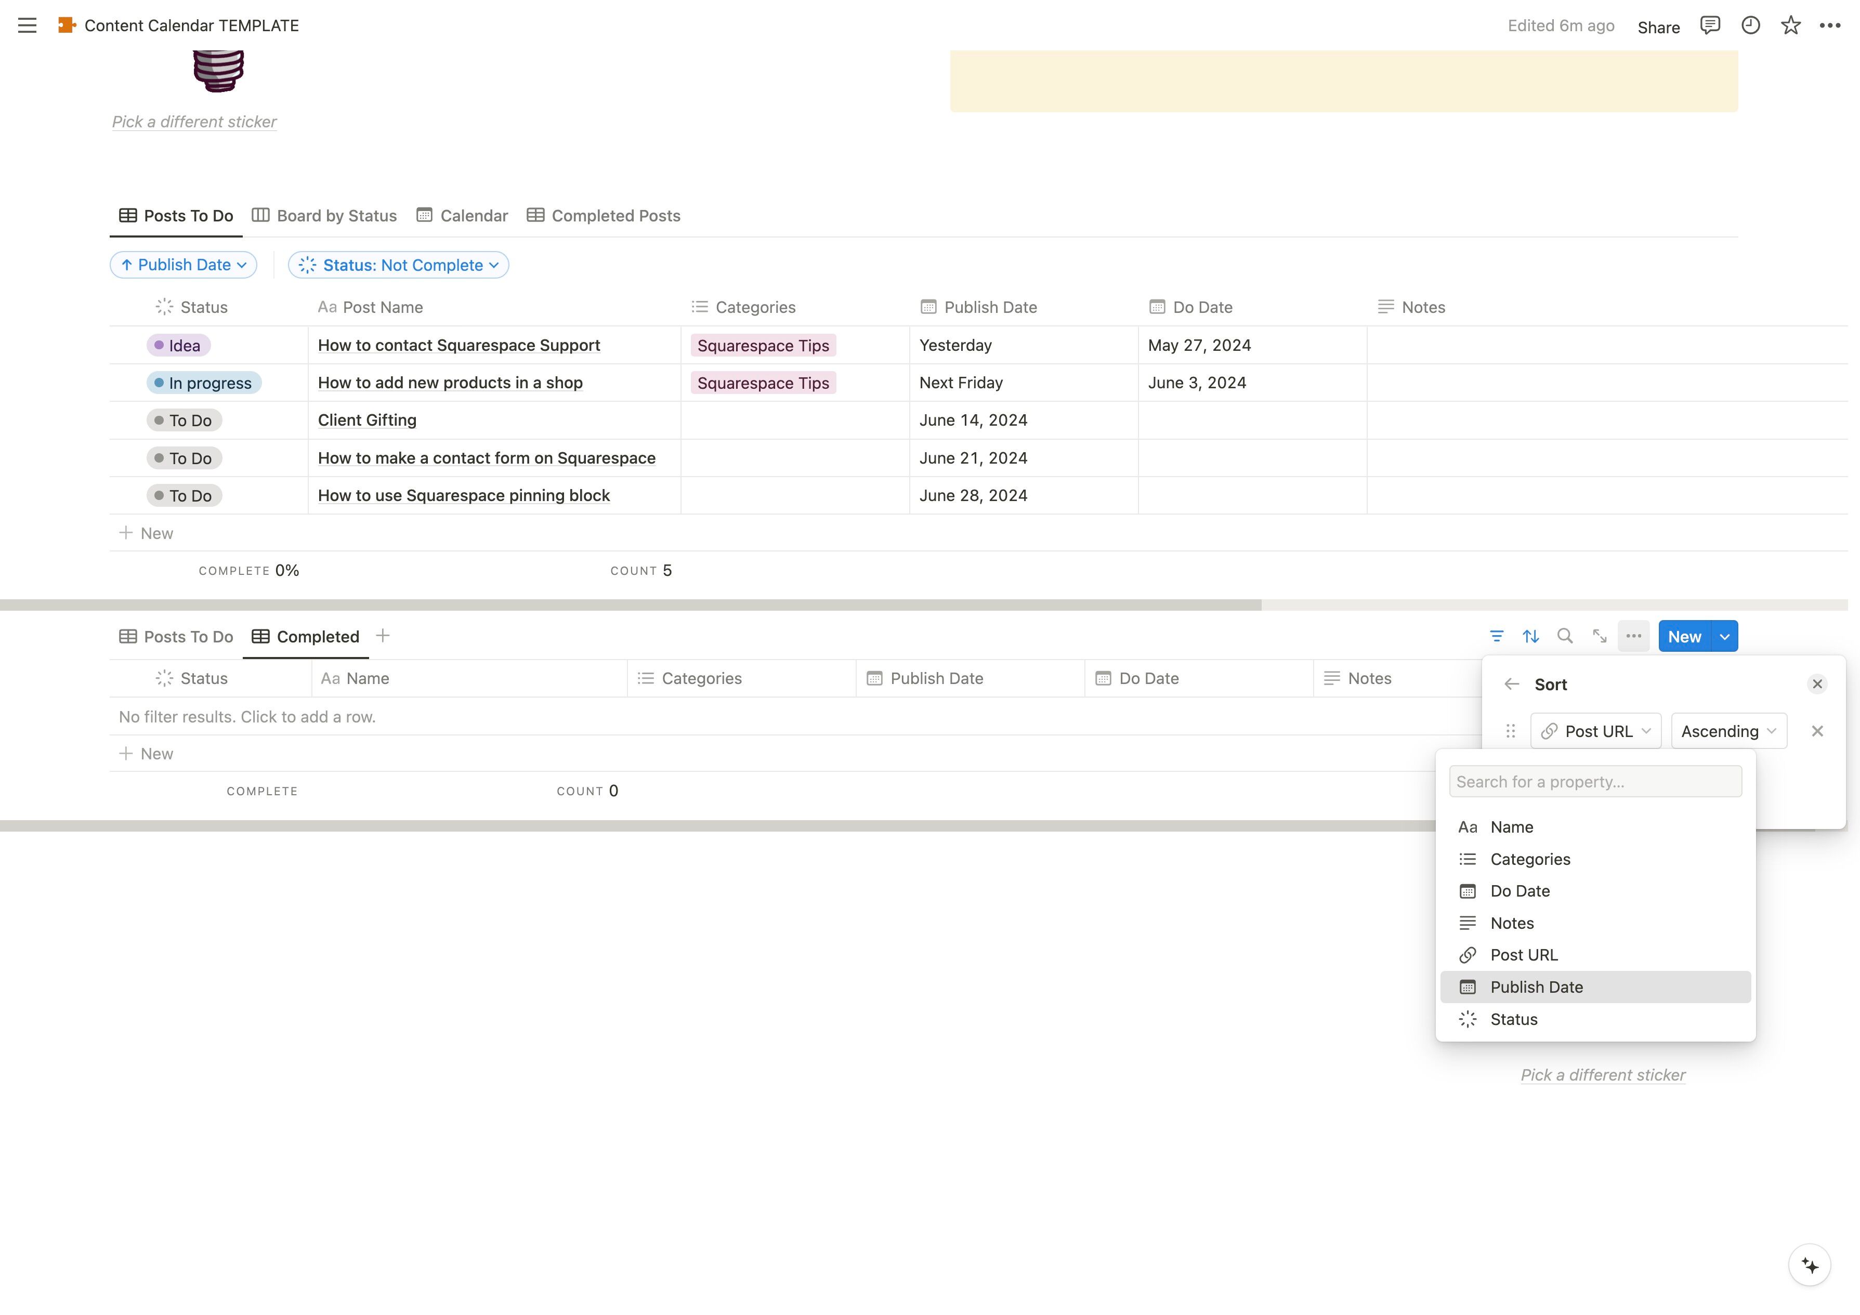Click the database filter icon
The image size is (1860, 1315).
tap(1496, 636)
